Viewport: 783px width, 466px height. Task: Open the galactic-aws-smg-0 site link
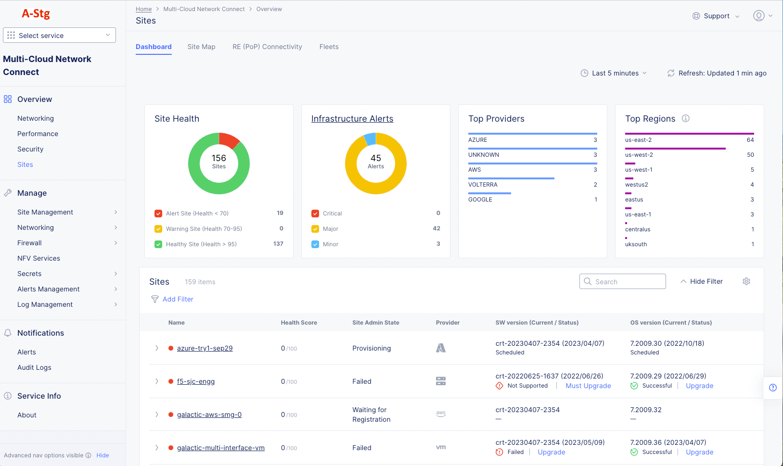(209, 415)
